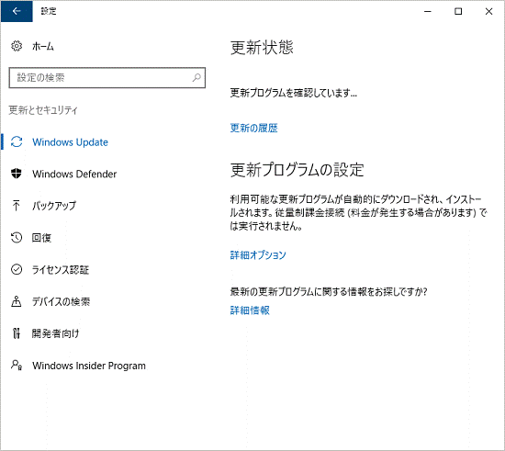The image size is (505, 451).
Task: Click the search magnifier icon
Action: [196, 77]
